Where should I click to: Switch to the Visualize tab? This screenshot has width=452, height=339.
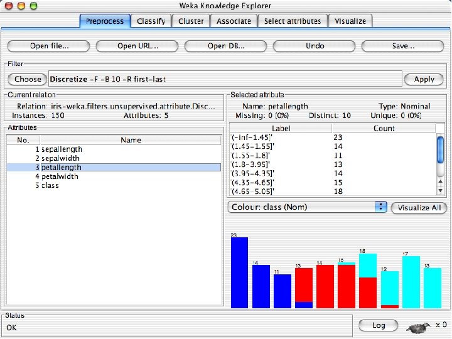pos(350,21)
